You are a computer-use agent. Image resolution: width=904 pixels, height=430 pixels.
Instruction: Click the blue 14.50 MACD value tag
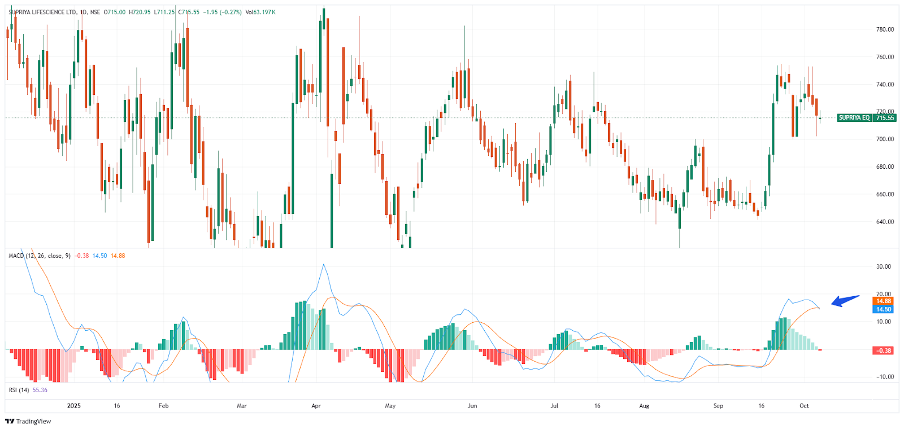884,309
